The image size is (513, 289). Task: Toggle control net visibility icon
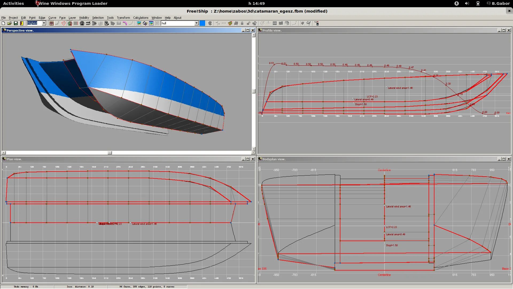[52, 23]
